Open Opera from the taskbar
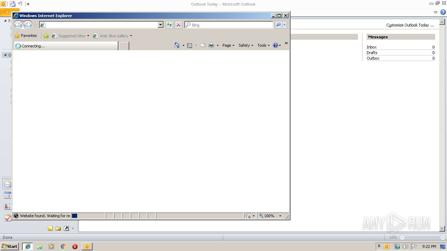The width and height of the screenshot is (447, 251). tap(75, 246)
